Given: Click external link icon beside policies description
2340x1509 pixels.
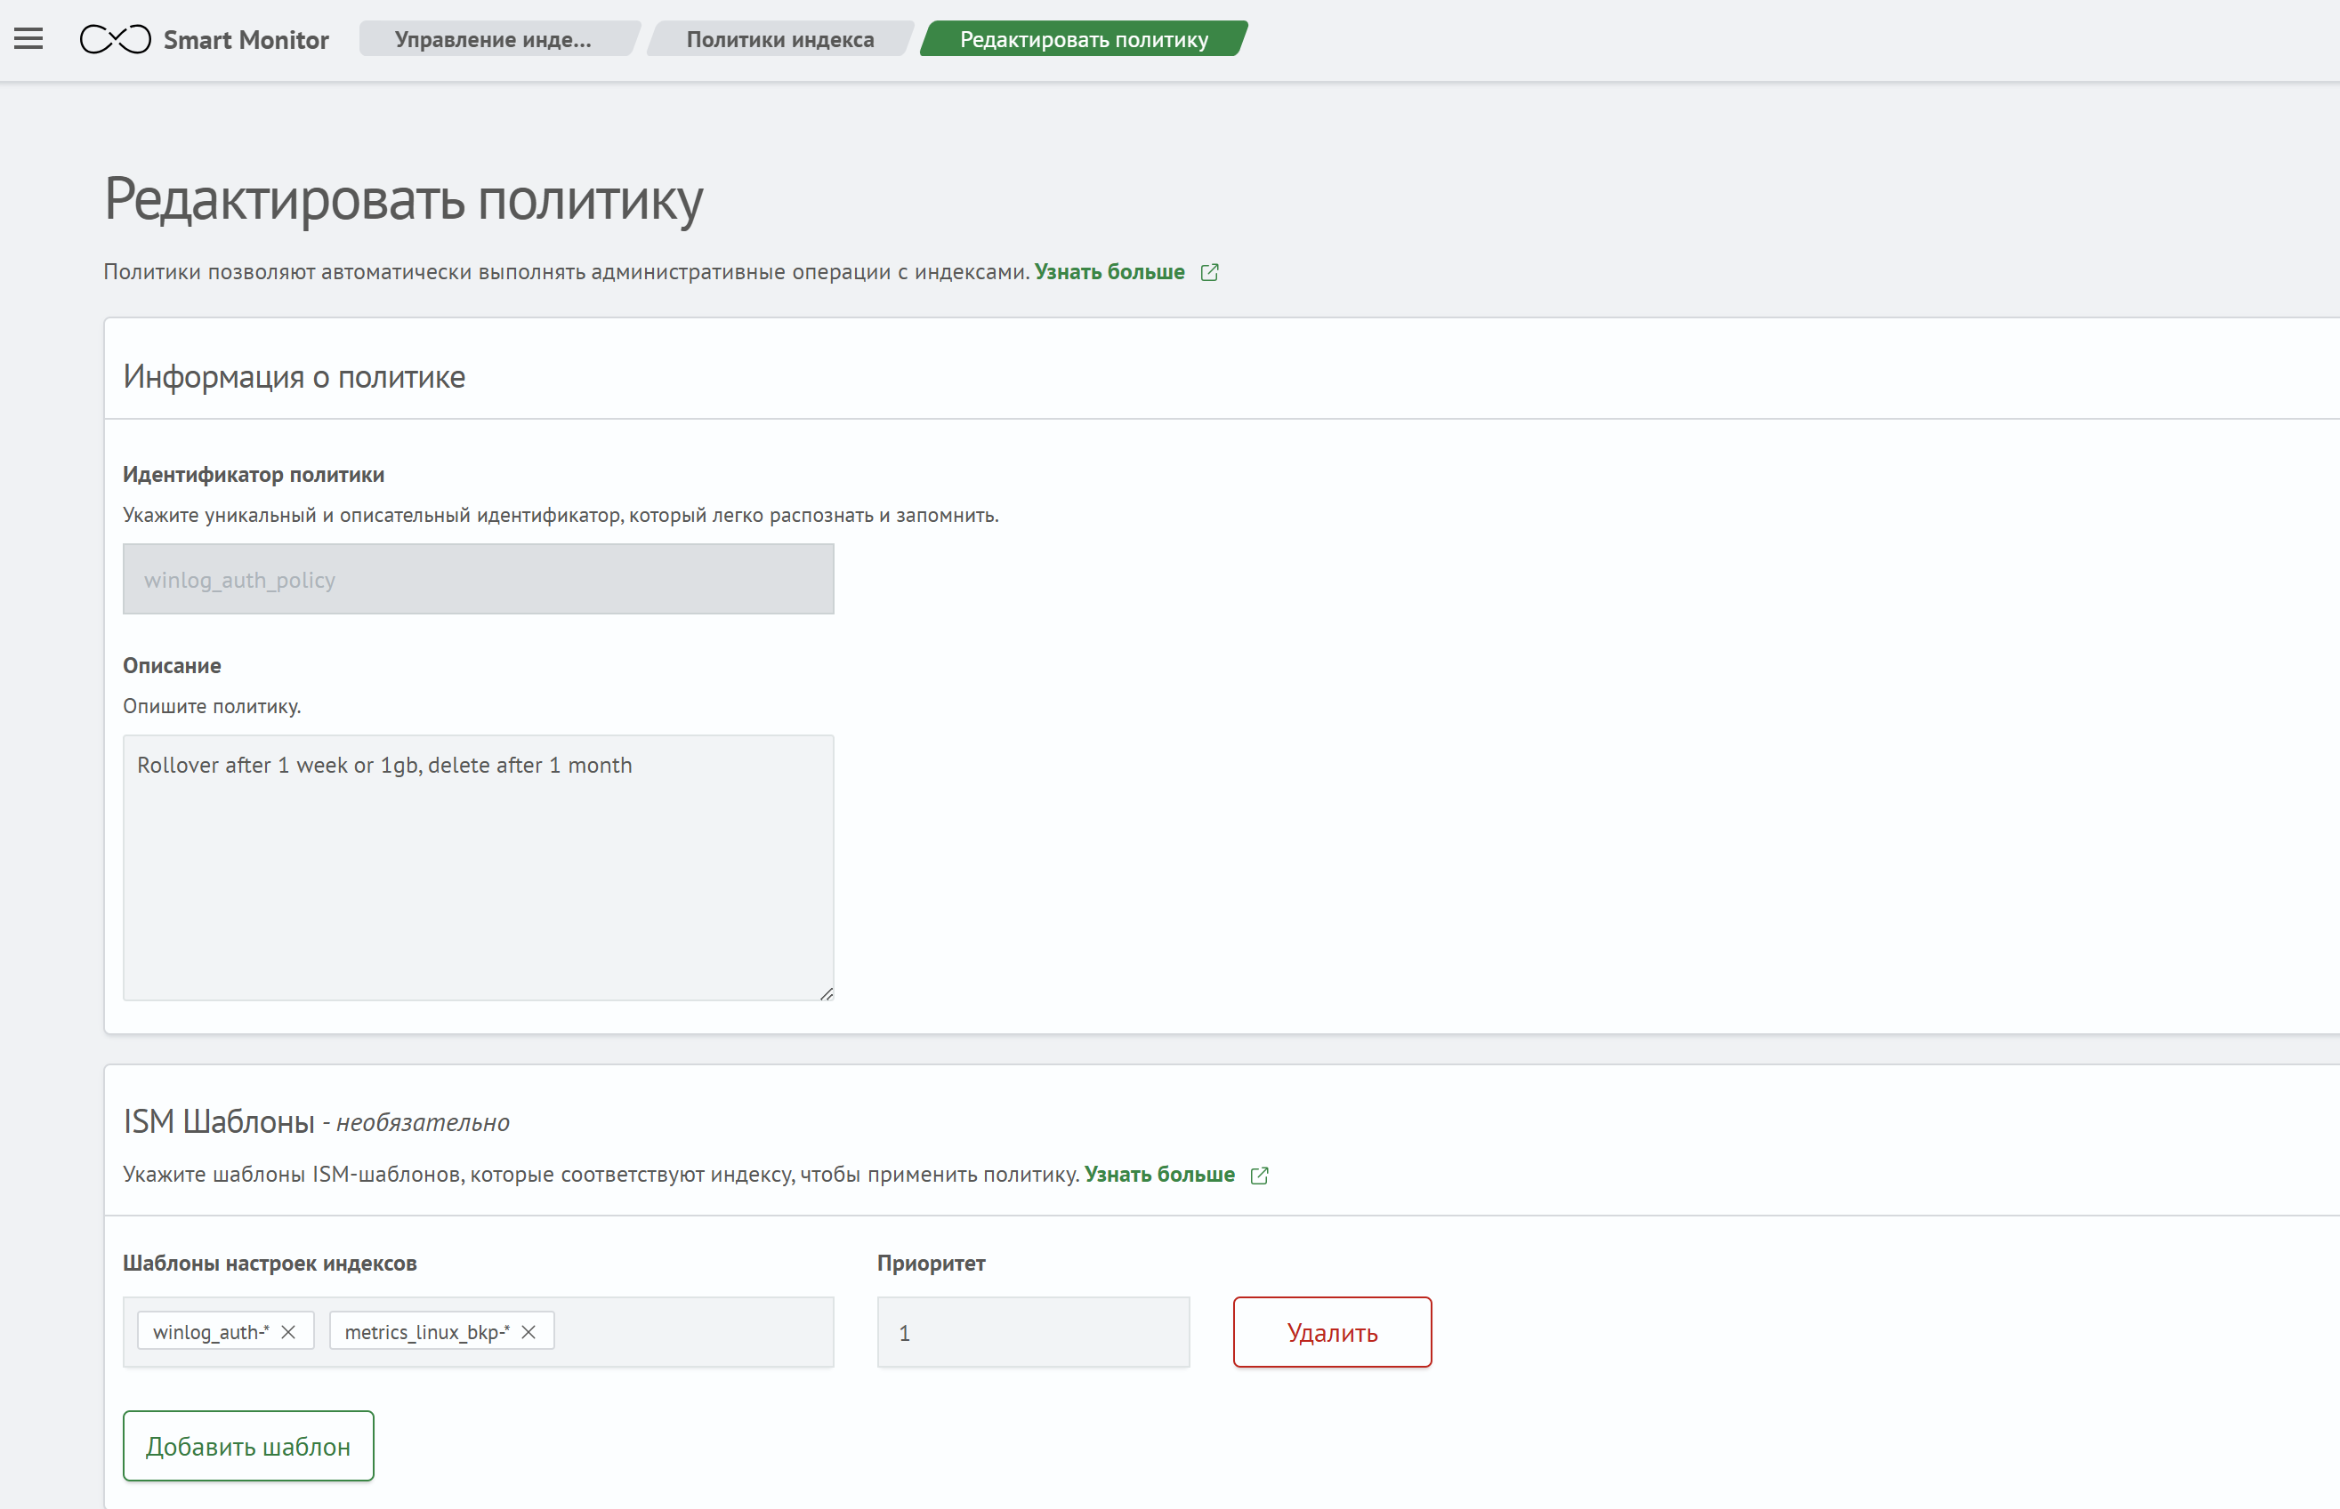Looking at the screenshot, I should [x=1210, y=272].
